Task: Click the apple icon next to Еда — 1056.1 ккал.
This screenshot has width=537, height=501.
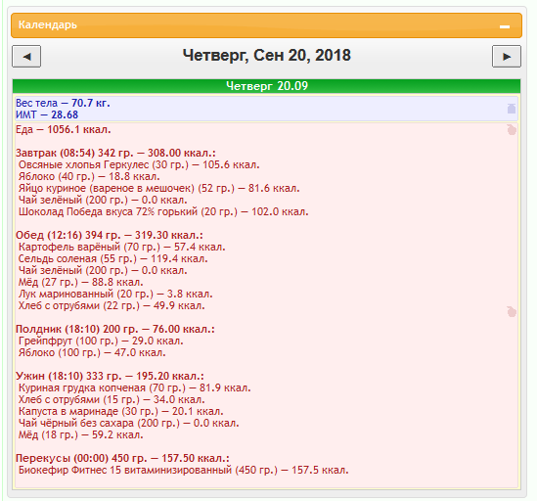Action: tap(512, 130)
